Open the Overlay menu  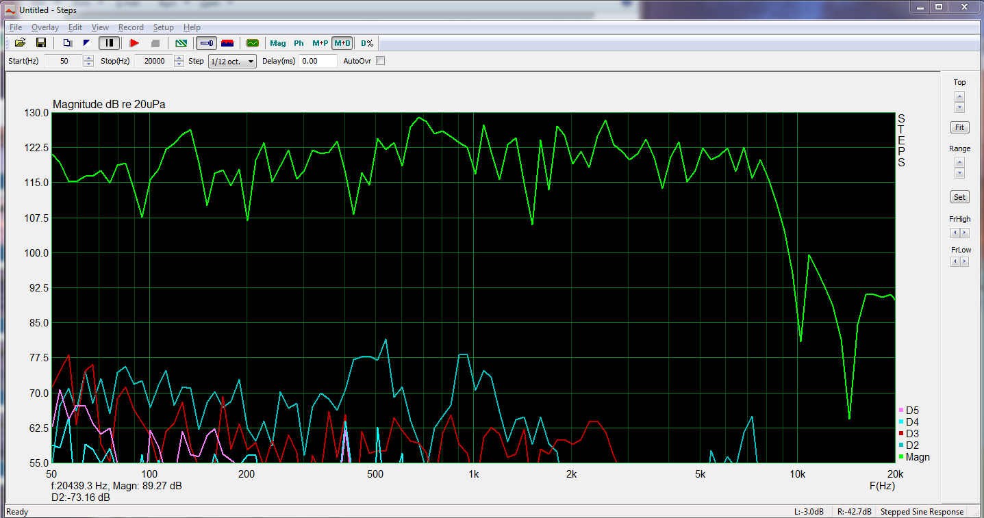click(x=45, y=27)
